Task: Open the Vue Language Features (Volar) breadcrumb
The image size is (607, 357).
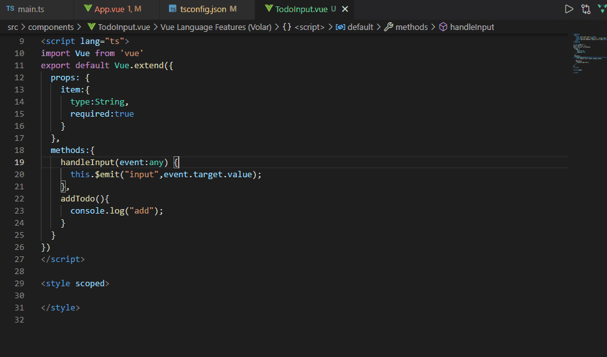Action: pos(216,27)
